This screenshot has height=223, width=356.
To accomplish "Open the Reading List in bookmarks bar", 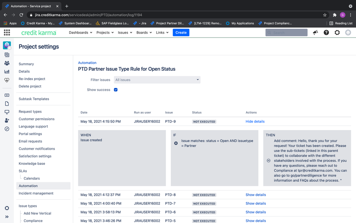I will (x=341, y=23).
